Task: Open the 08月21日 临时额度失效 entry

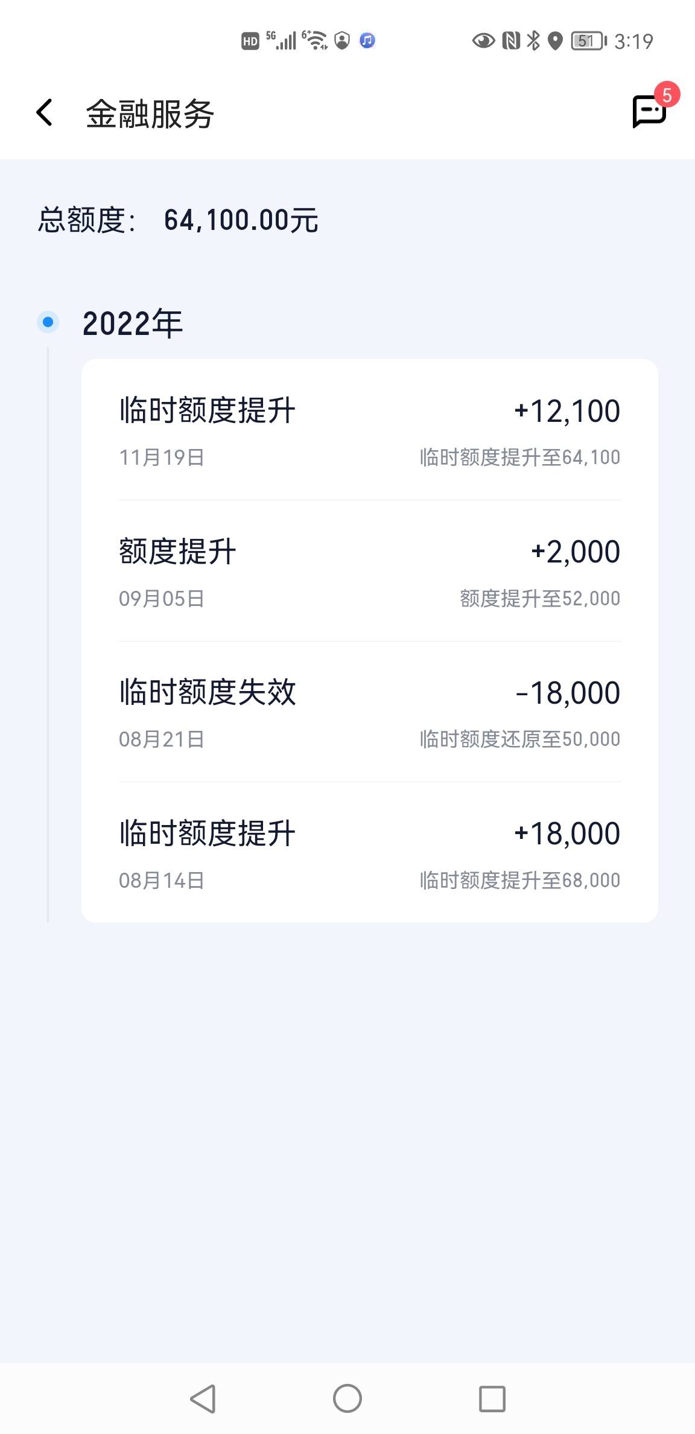Action: click(x=370, y=712)
